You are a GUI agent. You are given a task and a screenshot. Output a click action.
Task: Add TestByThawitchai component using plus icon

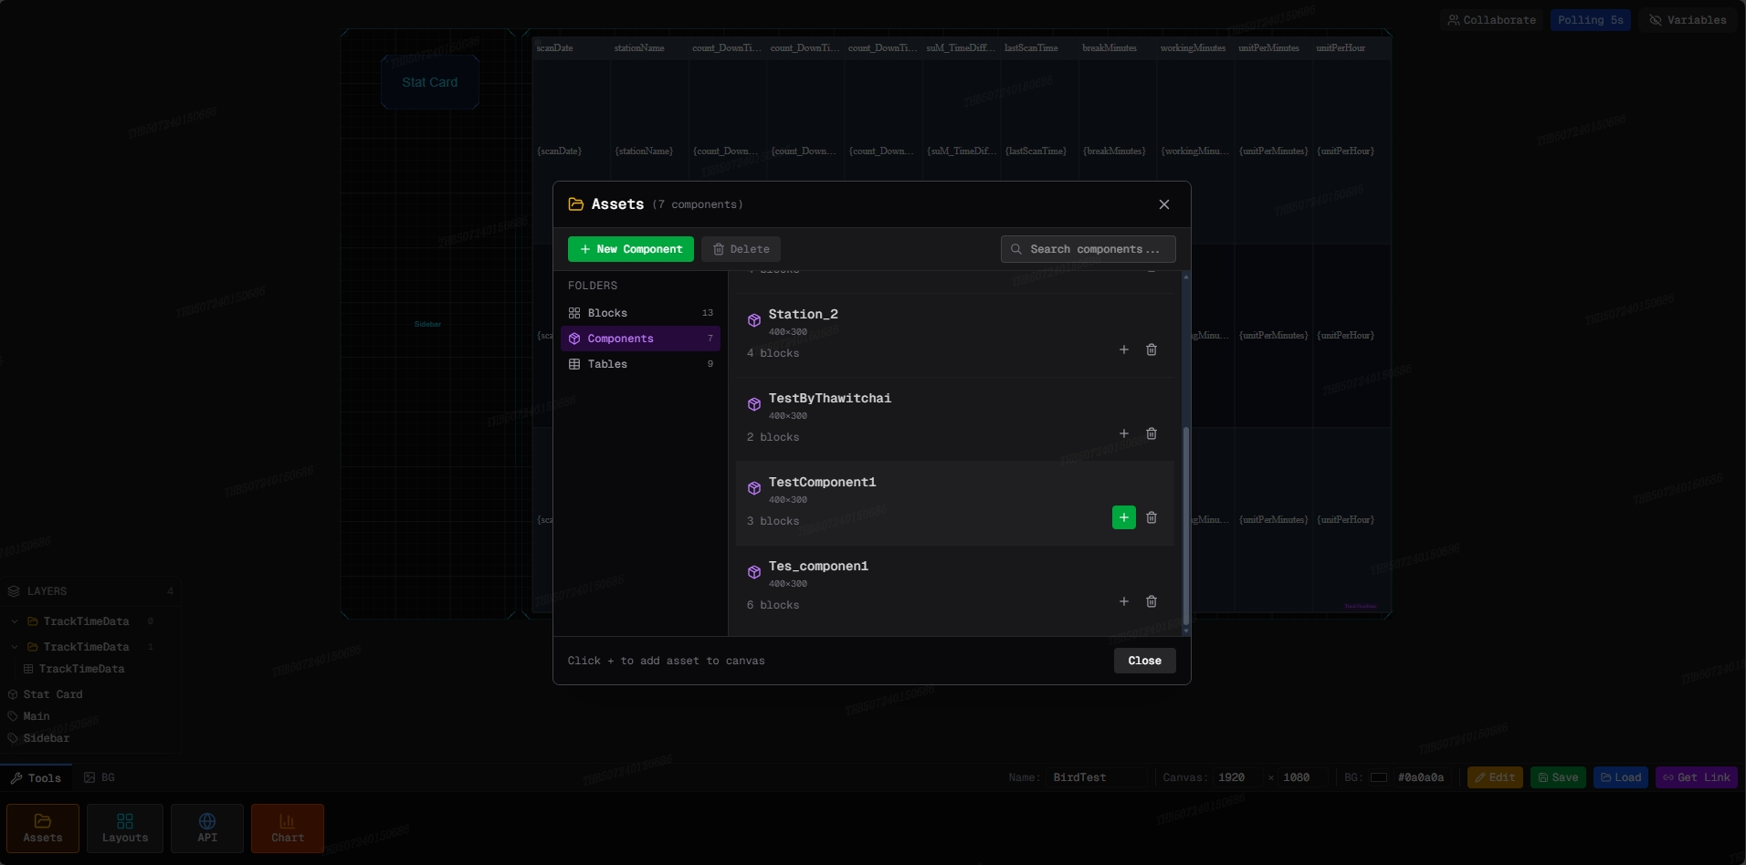(x=1124, y=433)
